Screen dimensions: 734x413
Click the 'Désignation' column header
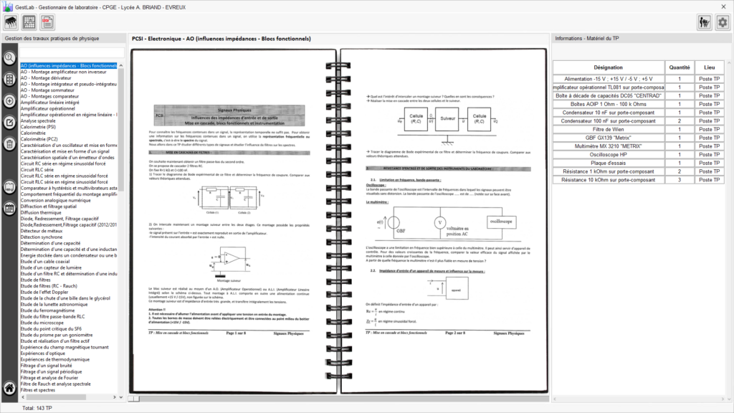609,67
